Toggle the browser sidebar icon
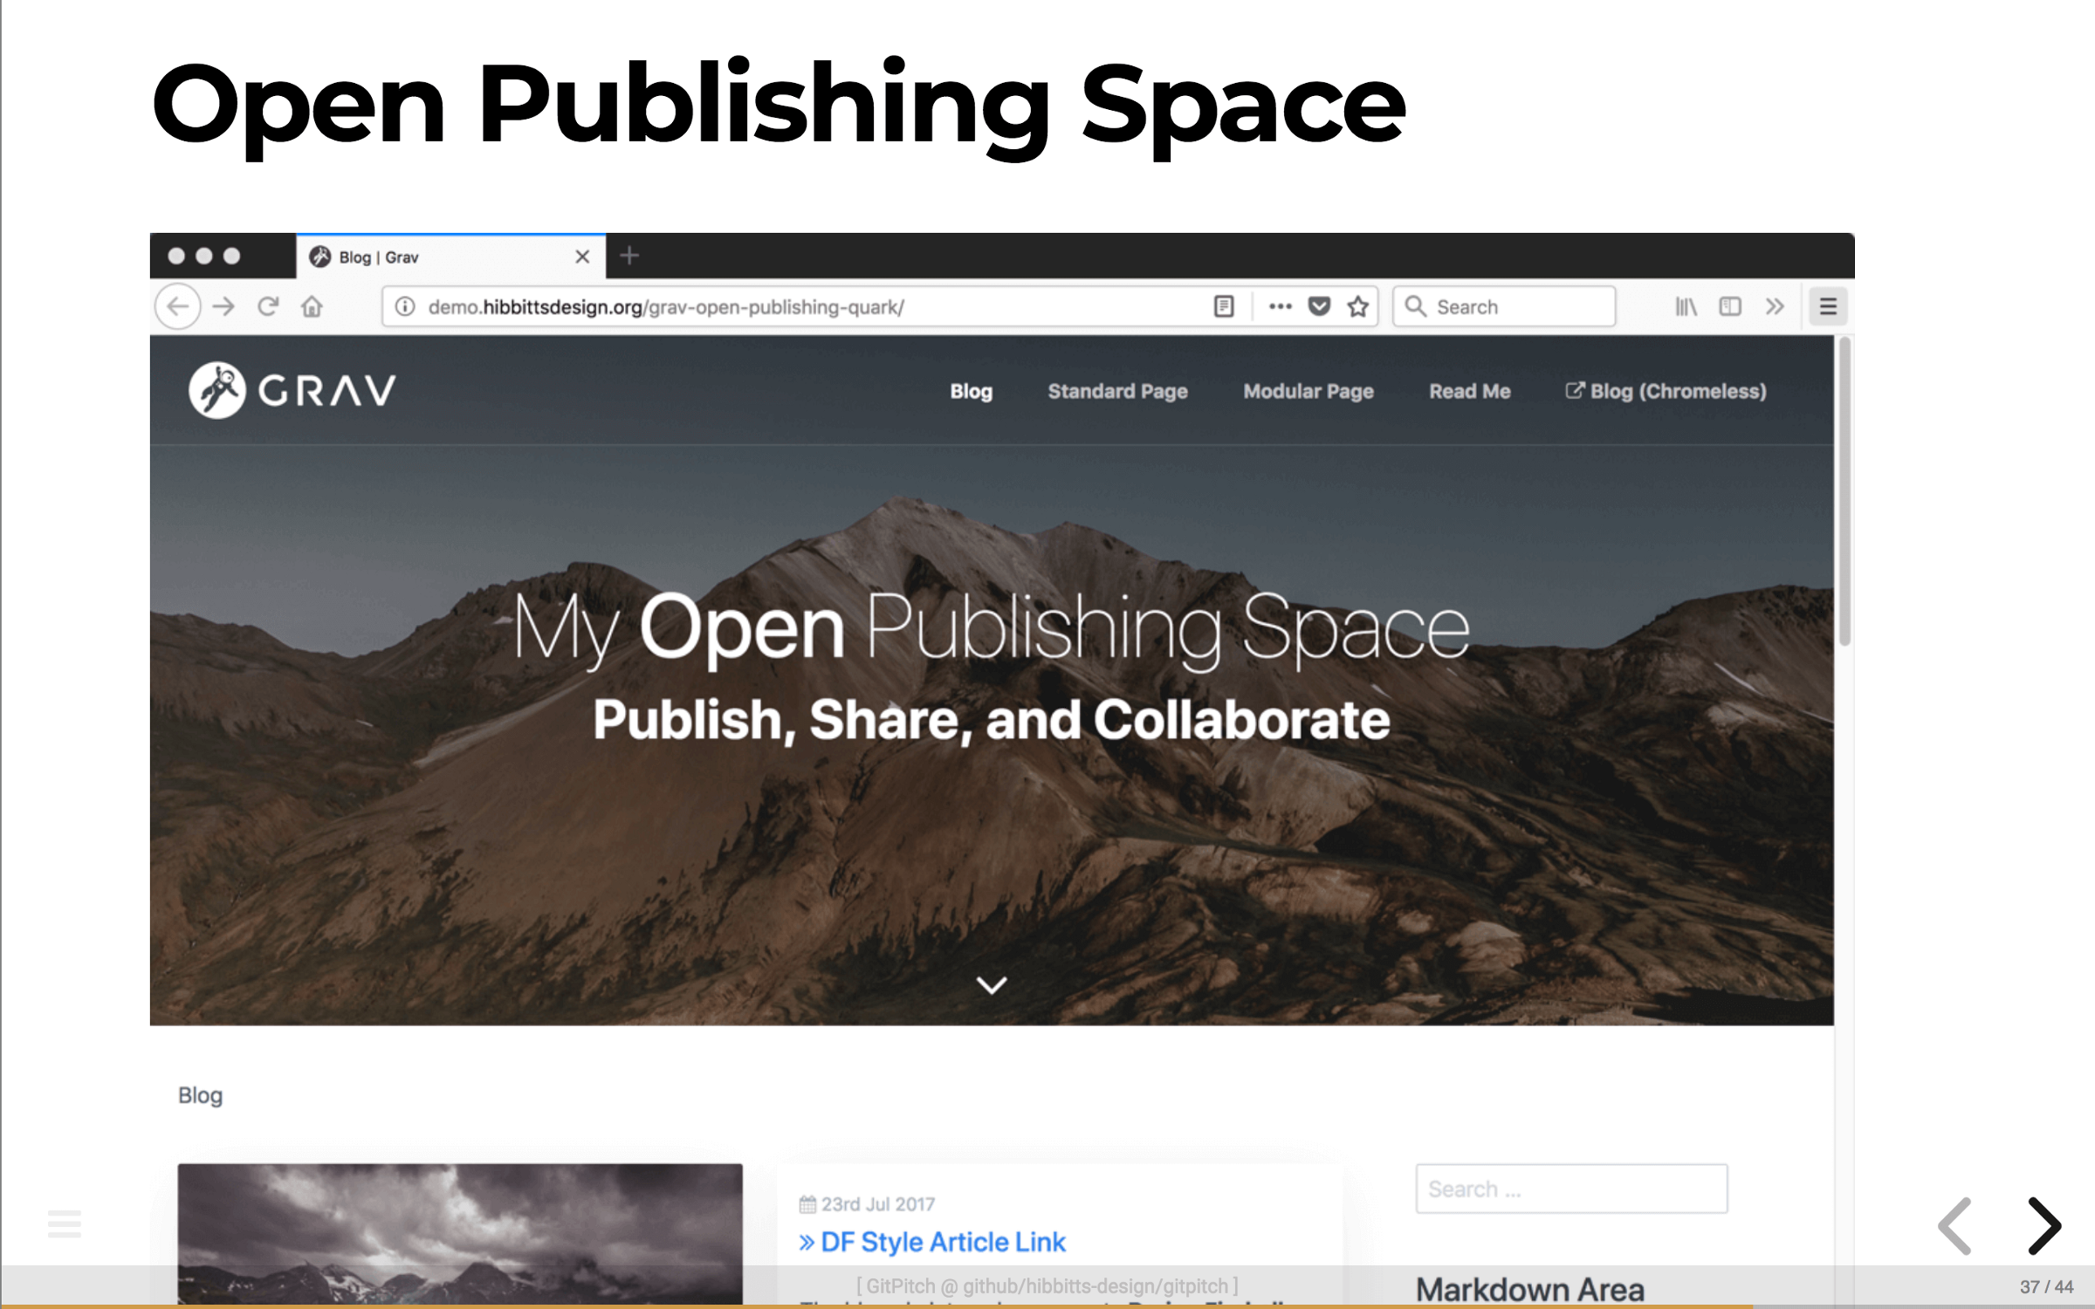The height and width of the screenshot is (1309, 2095). click(1729, 306)
